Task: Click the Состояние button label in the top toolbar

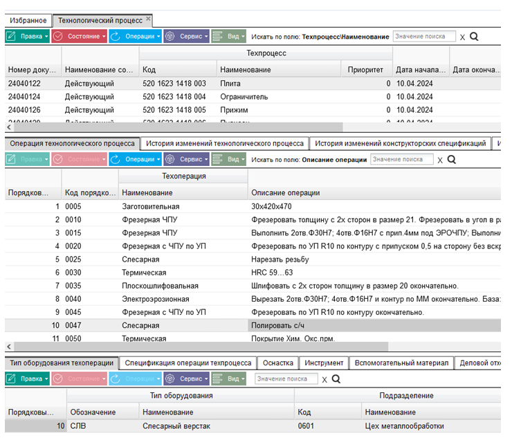Action: 84,36
